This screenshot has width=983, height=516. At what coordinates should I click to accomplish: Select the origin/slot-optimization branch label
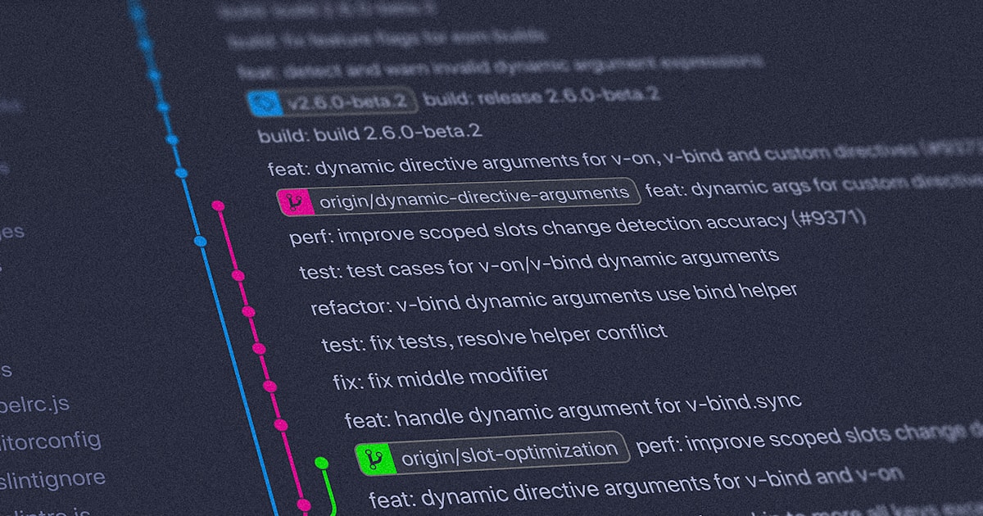point(492,452)
